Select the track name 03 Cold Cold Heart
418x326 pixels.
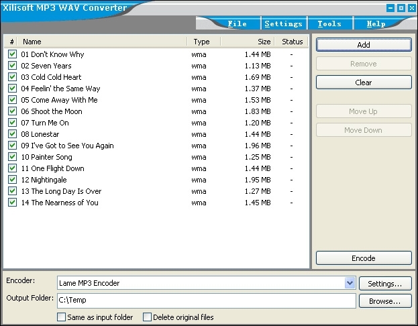(51, 77)
